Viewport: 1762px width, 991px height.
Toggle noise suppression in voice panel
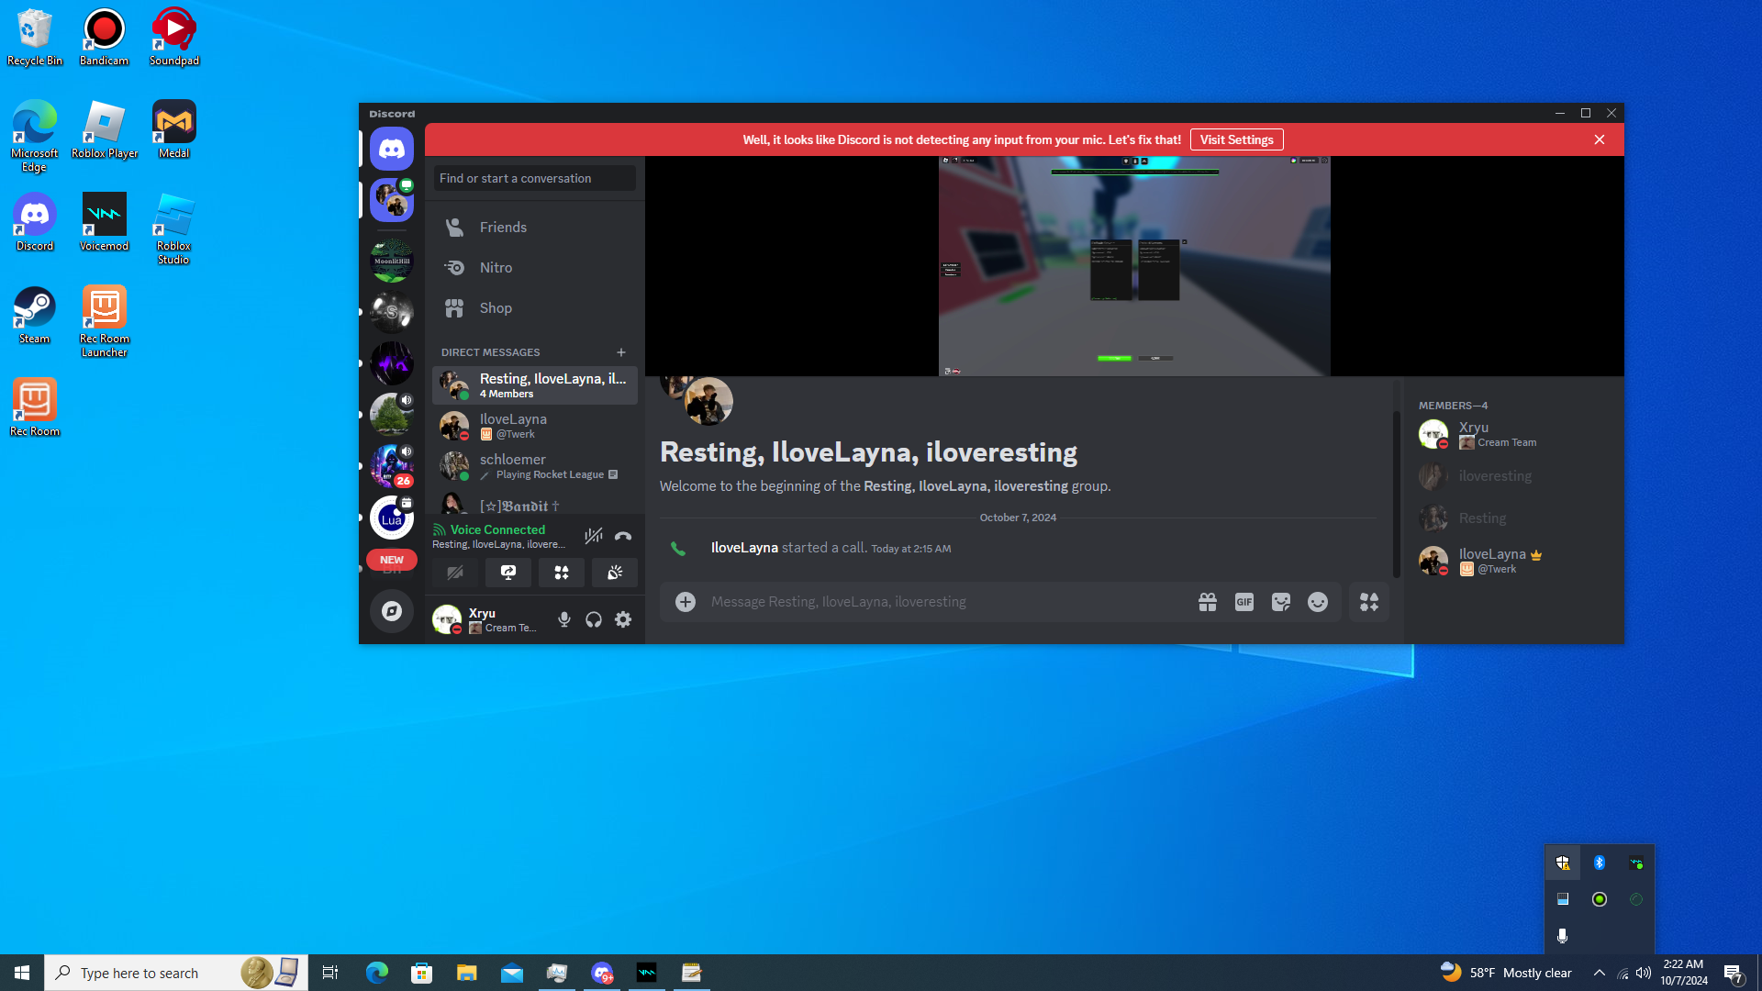[594, 536]
